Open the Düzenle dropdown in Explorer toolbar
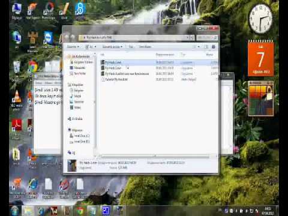Viewport: 288px width, 216px height. [x=73, y=47]
